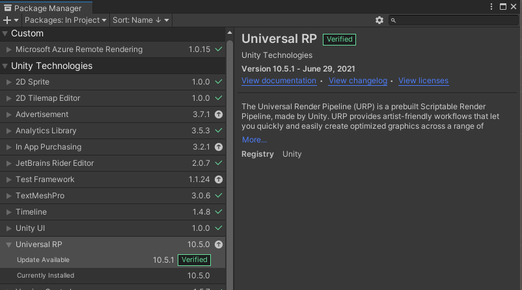This screenshot has height=290, width=522.
Task: Select the Timeline package
Action: click(x=113, y=212)
